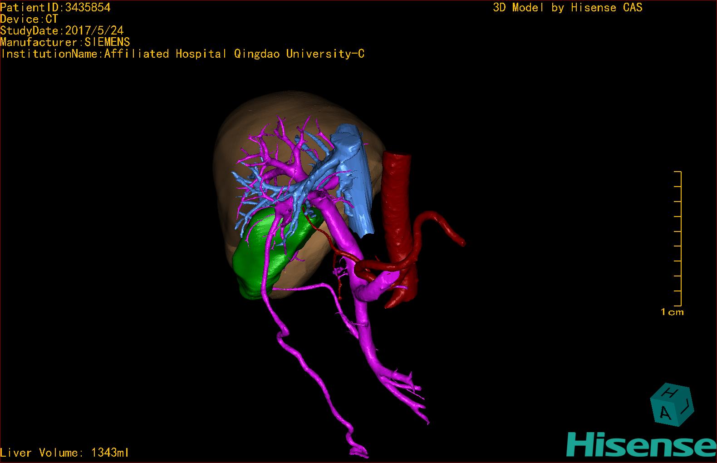Click the vertical scale bar ruler
This screenshot has height=463, width=717.
pyautogui.click(x=678, y=239)
